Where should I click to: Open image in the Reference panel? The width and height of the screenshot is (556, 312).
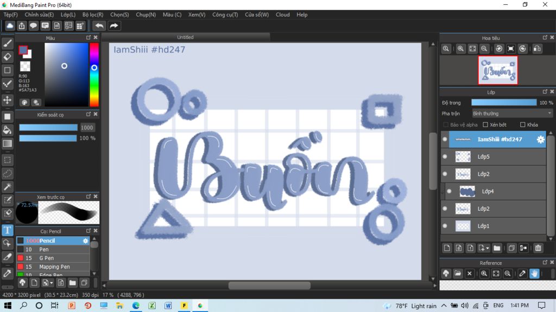(458, 274)
